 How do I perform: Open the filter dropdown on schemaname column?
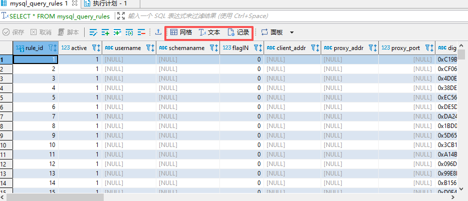pos(213,48)
